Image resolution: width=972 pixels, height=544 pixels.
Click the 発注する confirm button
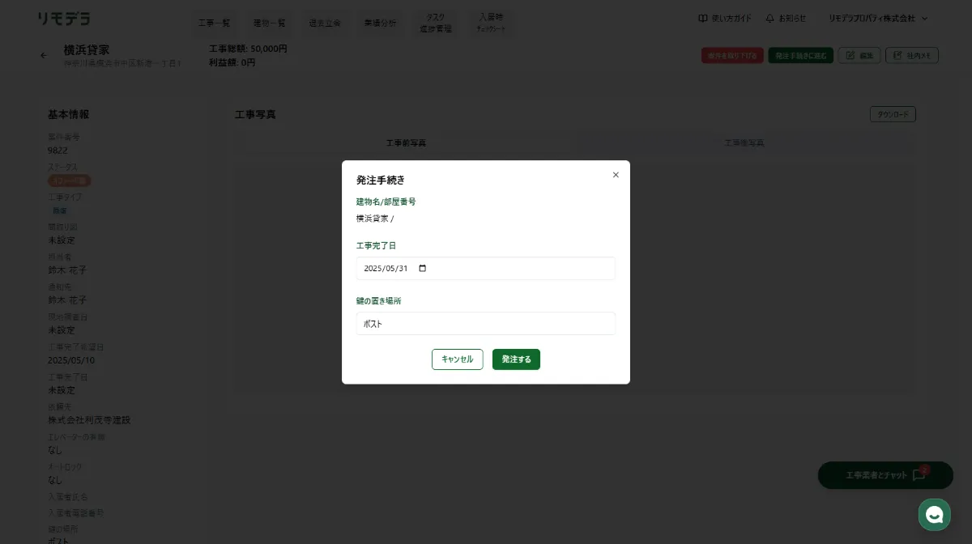tap(516, 359)
